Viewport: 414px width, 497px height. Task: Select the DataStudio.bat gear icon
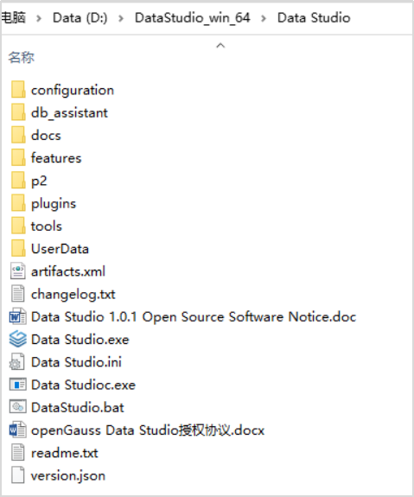coord(18,407)
